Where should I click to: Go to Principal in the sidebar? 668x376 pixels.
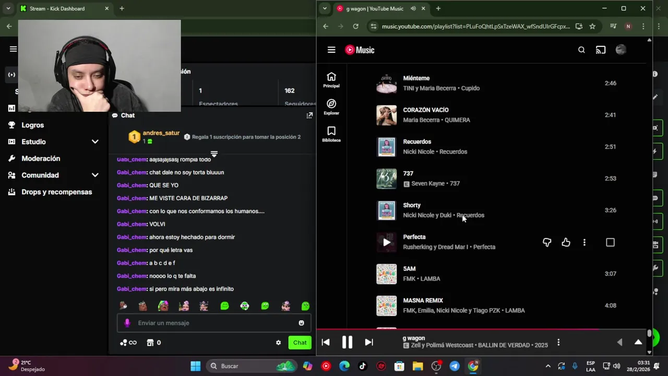tap(331, 80)
